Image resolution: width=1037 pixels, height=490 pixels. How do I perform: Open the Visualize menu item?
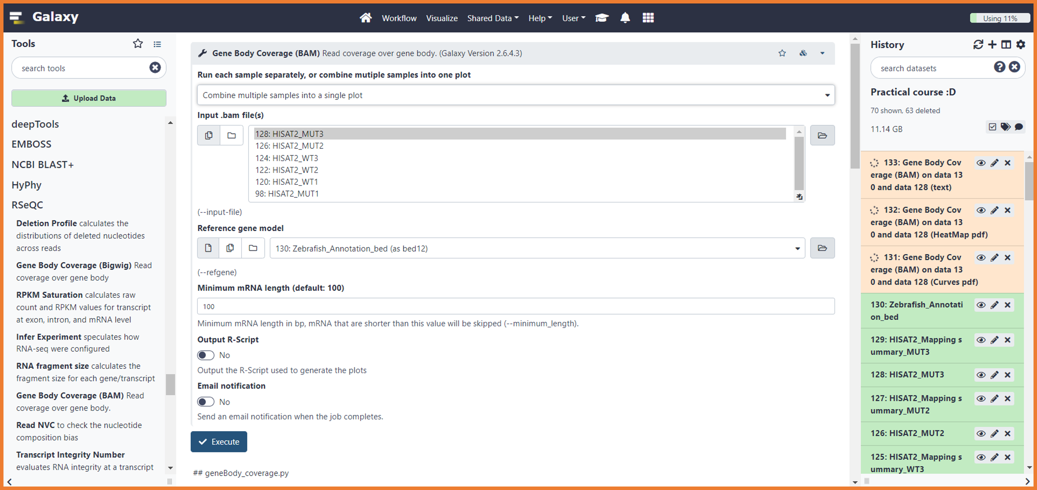coord(442,18)
